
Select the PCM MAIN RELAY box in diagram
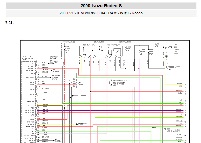[x=88, y=51]
